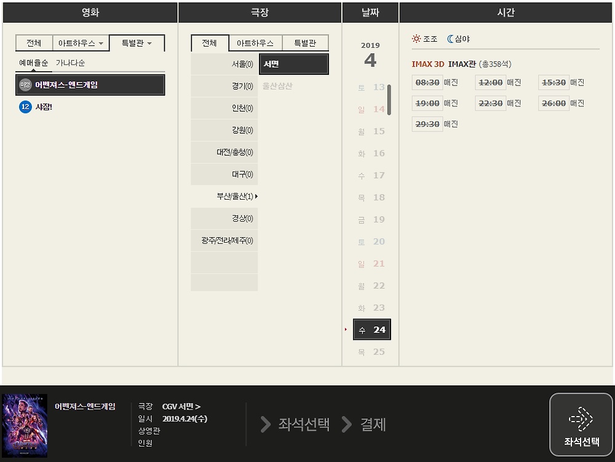Image resolution: width=615 pixels, height=462 pixels.
Task: Open the movie 아트하우스 dropdown tab
Action: [81, 43]
